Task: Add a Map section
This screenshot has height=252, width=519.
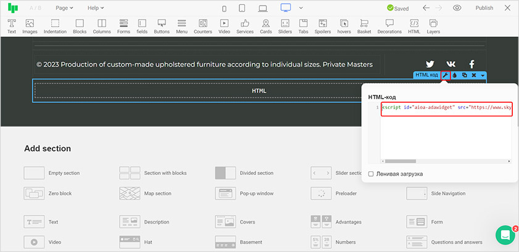Action: [146, 193]
